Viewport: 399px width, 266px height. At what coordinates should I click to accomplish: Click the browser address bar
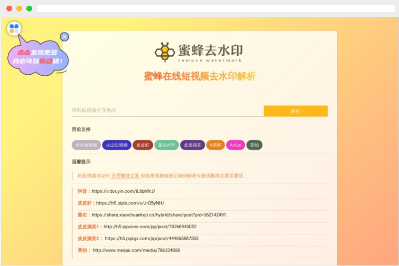[x=216, y=8]
